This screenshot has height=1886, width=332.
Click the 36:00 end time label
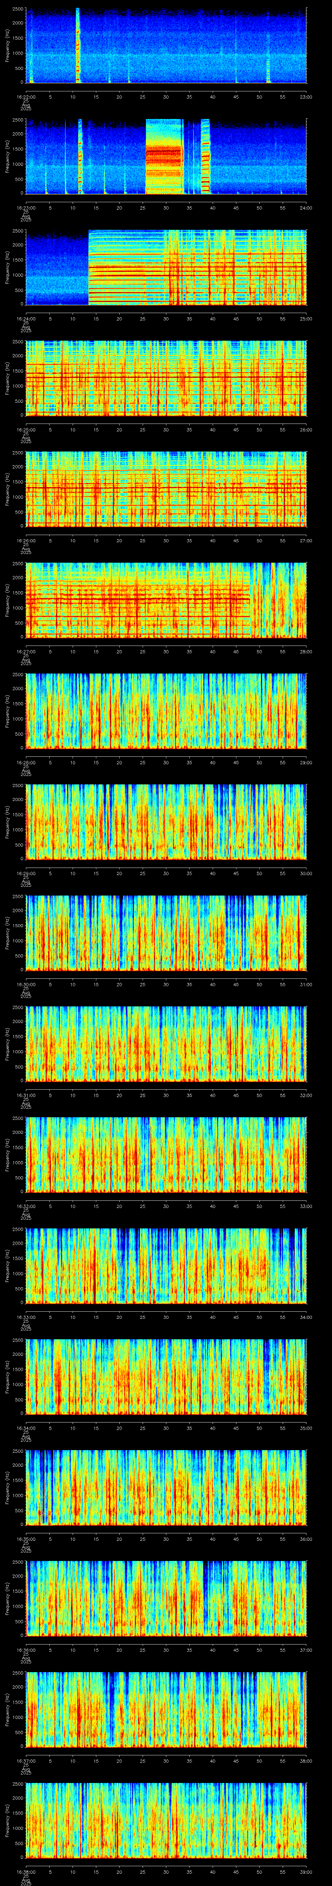tap(306, 1538)
